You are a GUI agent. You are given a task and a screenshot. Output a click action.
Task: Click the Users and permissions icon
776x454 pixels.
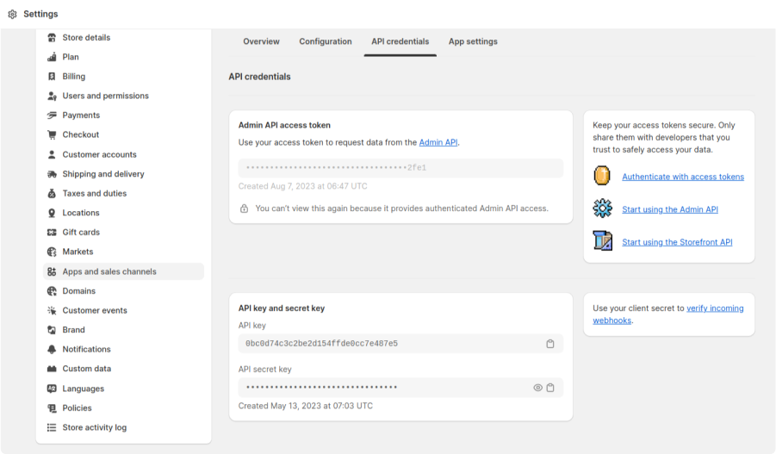coord(52,96)
